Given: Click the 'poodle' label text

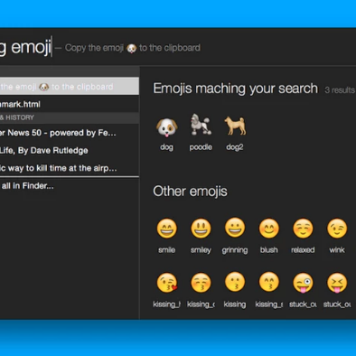Looking at the screenshot, I should click(201, 147).
